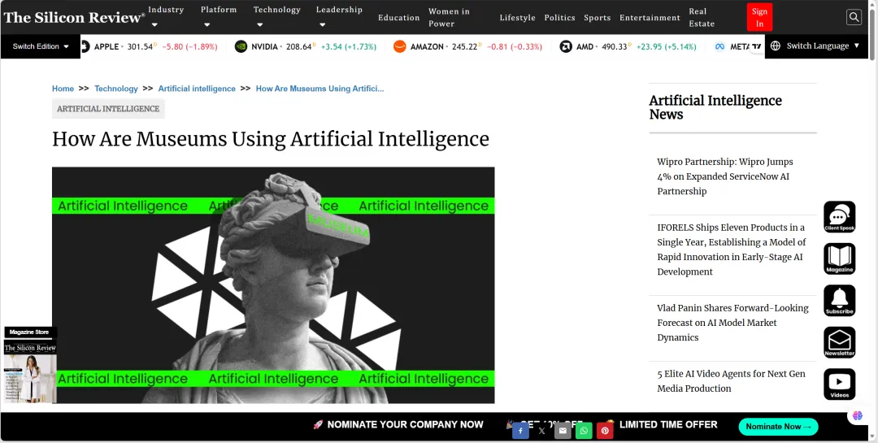Image resolution: width=878 pixels, height=443 pixels.
Task: Click LIMITED TIME OFFER banner text
Action: pyautogui.click(x=668, y=424)
